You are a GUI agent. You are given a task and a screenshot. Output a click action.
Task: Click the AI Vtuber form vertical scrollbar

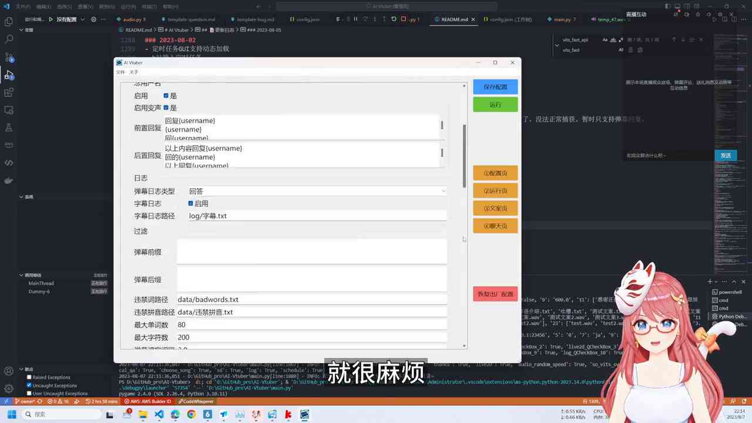[464, 156]
